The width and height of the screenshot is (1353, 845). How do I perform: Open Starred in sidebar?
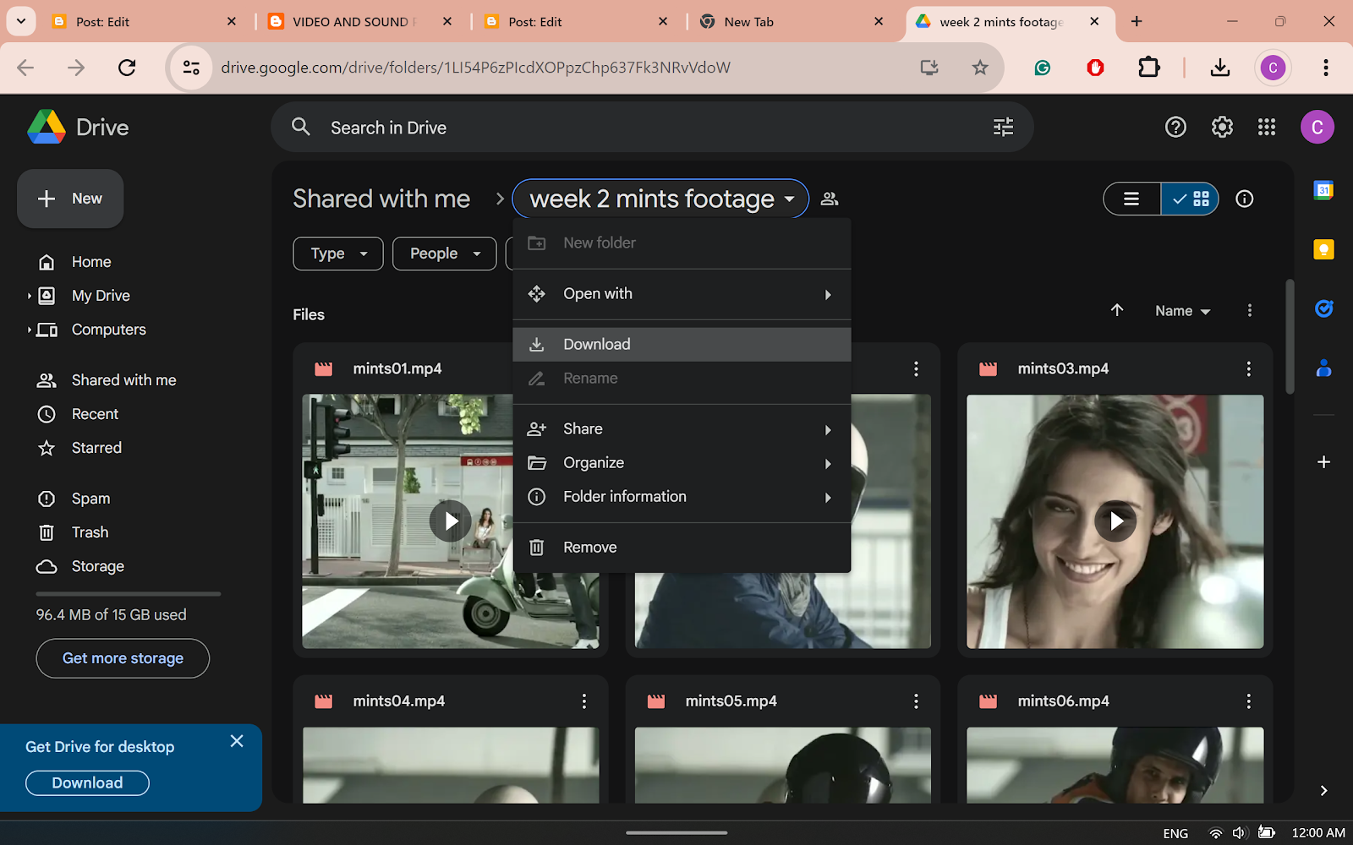[x=96, y=448]
